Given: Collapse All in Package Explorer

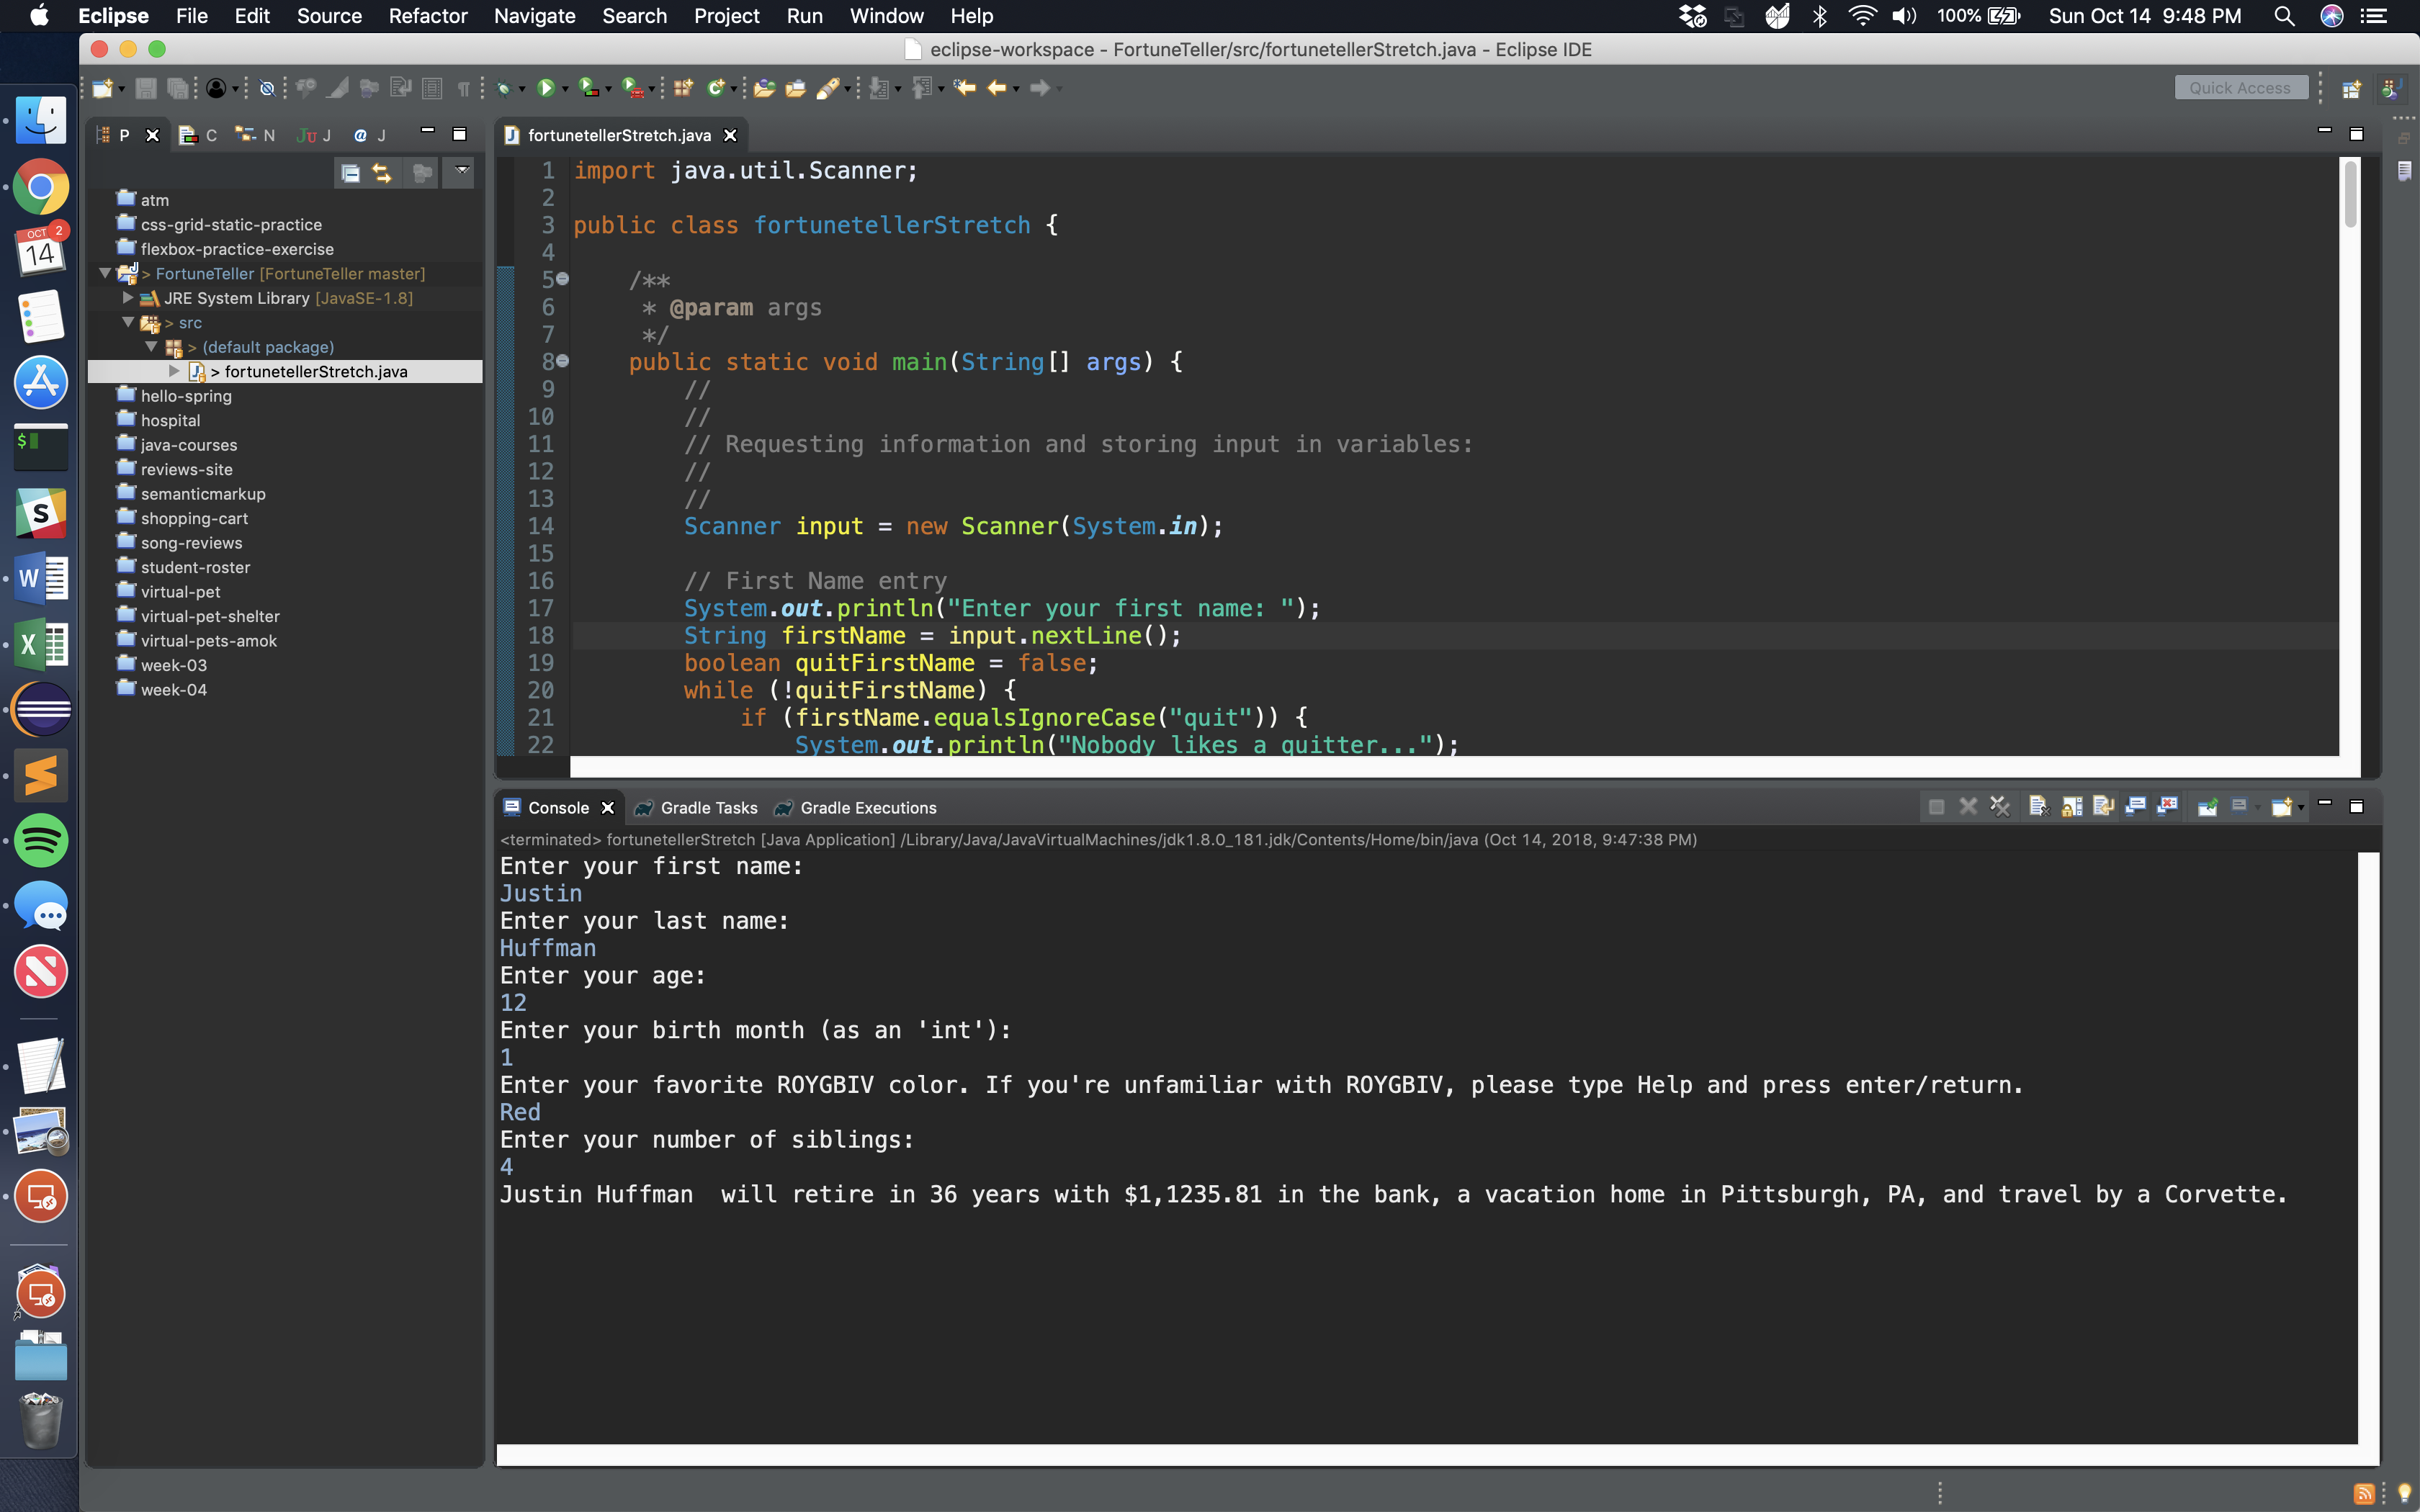Looking at the screenshot, I should 350,173.
